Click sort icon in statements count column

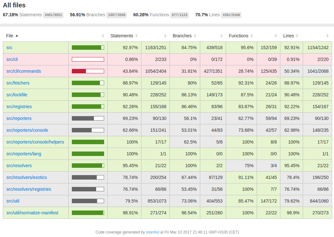coord(165,36)
